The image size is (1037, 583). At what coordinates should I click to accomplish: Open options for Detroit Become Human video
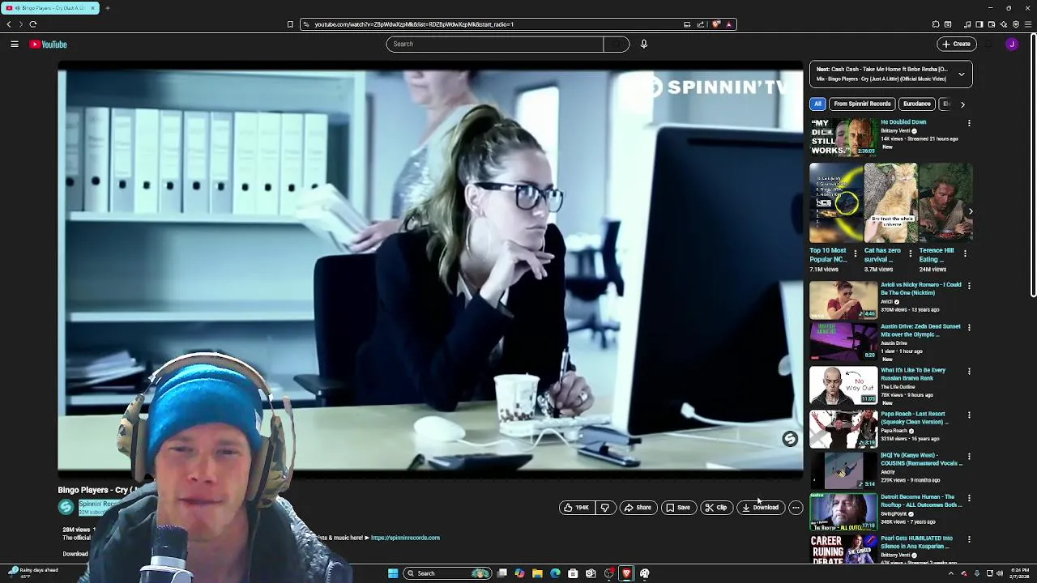click(969, 498)
